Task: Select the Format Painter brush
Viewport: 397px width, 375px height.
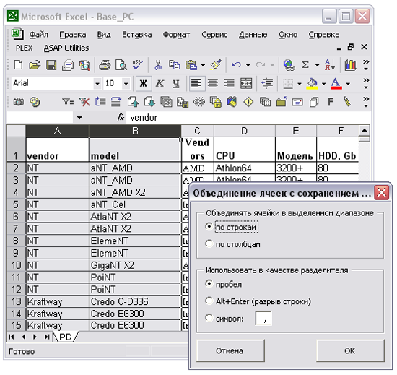Action: [216, 65]
